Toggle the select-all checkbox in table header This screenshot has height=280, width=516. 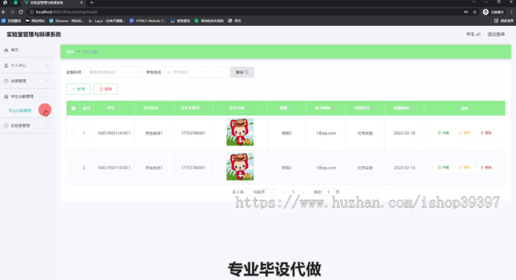[73, 108]
